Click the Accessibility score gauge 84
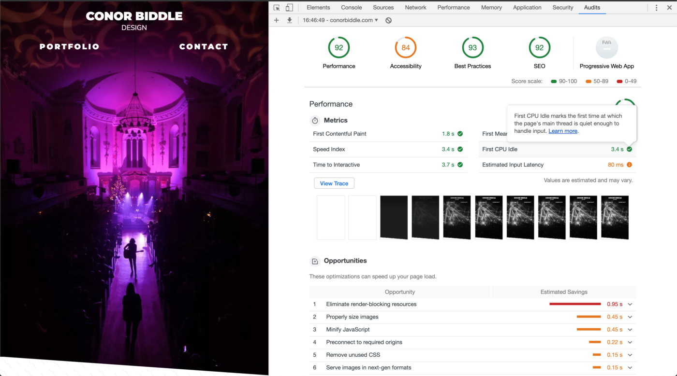677x376 pixels. [x=406, y=48]
